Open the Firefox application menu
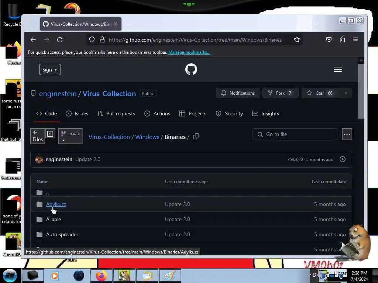The image size is (378, 283). (x=355, y=39)
